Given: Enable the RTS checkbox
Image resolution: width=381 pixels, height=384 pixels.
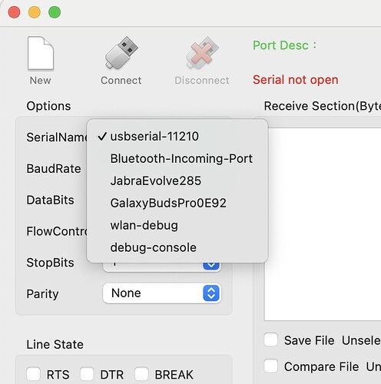Looking at the screenshot, I should [x=33, y=374].
